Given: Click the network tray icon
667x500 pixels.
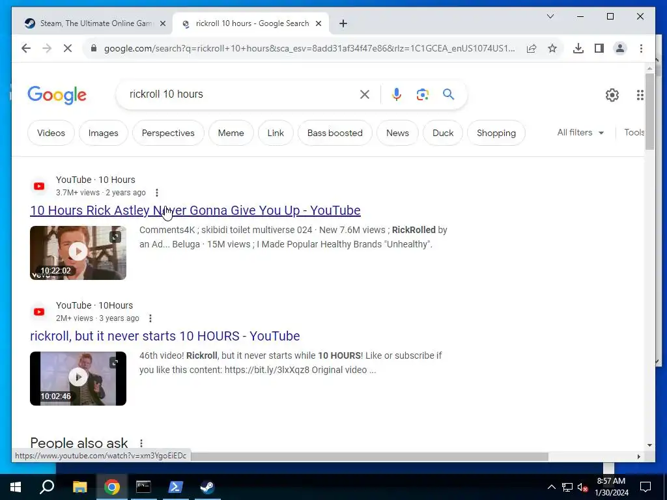Looking at the screenshot, I should (x=567, y=487).
